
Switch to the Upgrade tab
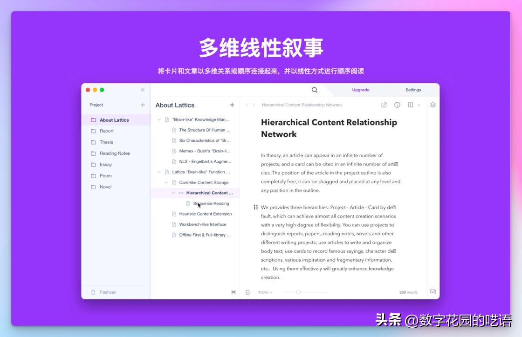[x=361, y=90]
